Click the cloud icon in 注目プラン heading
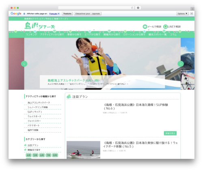Screen dimensions: 203x171 tap(69, 97)
